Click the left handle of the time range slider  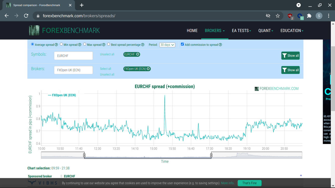pyautogui.click(x=84, y=155)
